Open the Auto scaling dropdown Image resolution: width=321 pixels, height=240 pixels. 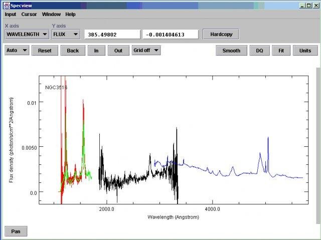click(17, 51)
